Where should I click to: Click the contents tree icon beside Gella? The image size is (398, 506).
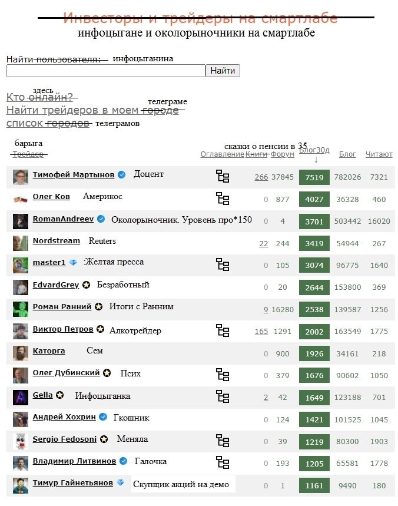[x=223, y=396]
